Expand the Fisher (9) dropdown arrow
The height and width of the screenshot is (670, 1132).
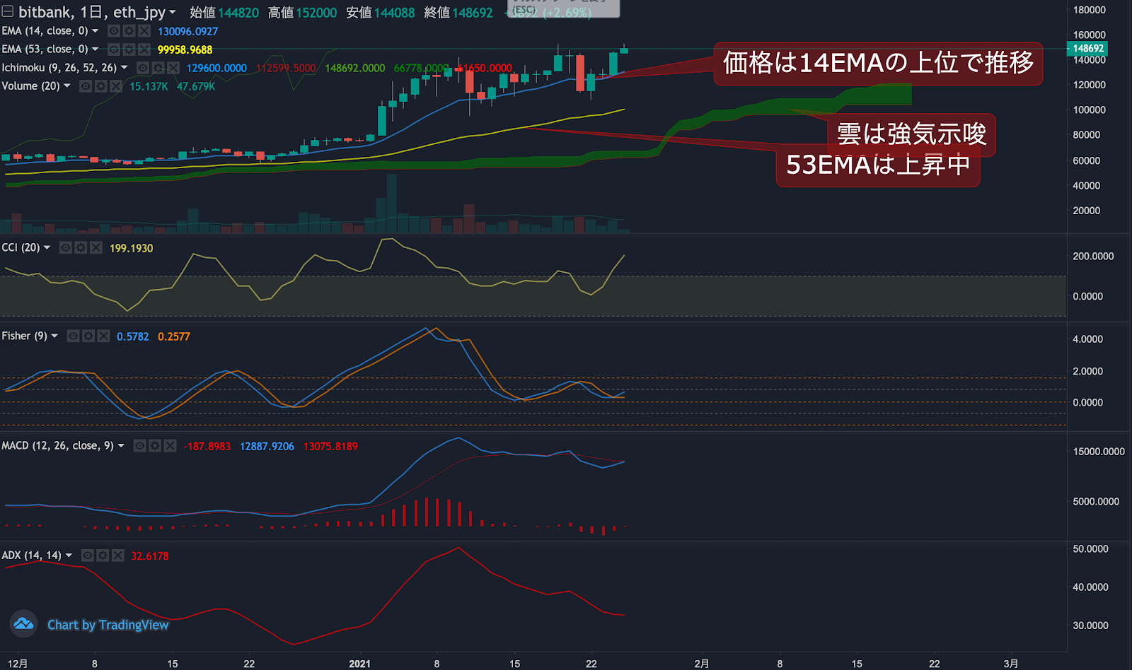pyautogui.click(x=54, y=336)
